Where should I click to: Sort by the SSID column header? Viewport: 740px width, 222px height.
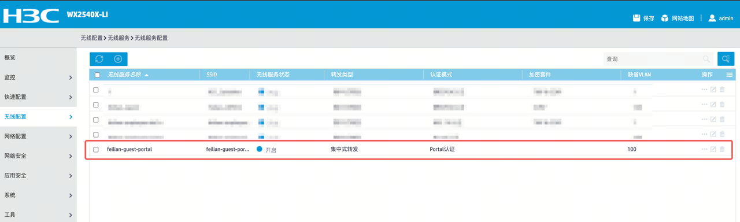212,75
